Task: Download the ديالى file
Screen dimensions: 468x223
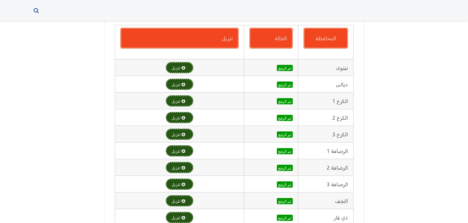Action: coord(179,84)
